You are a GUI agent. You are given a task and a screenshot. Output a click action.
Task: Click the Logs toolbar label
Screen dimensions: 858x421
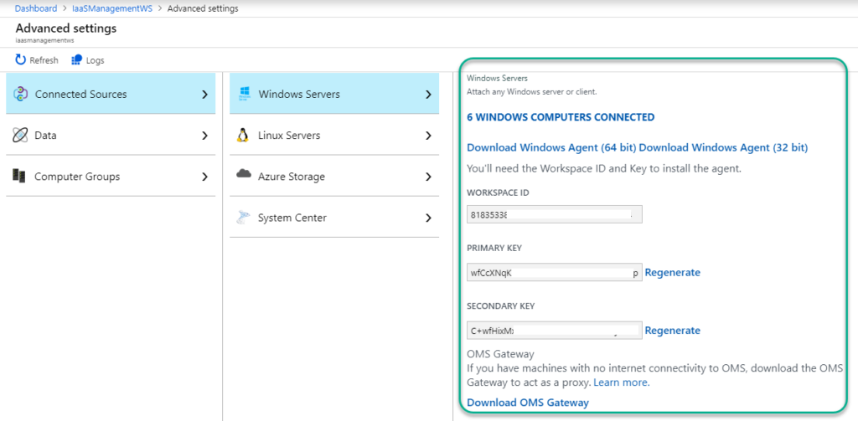point(96,60)
